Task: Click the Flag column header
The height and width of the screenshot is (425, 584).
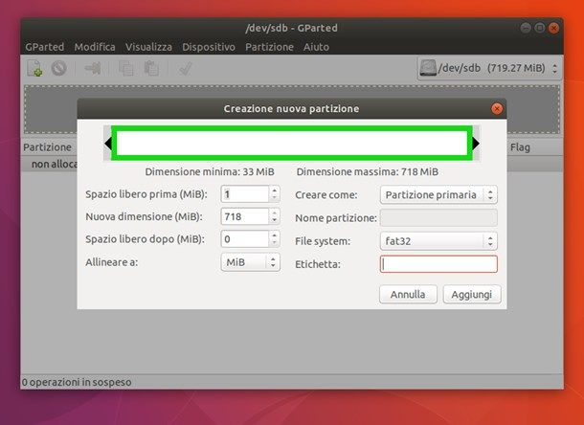Action: point(520,147)
